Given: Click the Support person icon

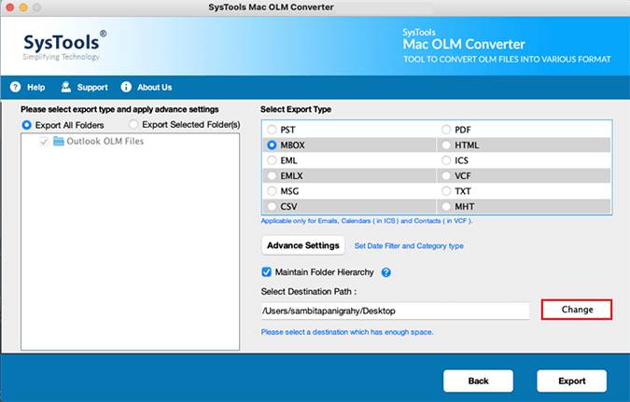Looking at the screenshot, I should [66, 87].
